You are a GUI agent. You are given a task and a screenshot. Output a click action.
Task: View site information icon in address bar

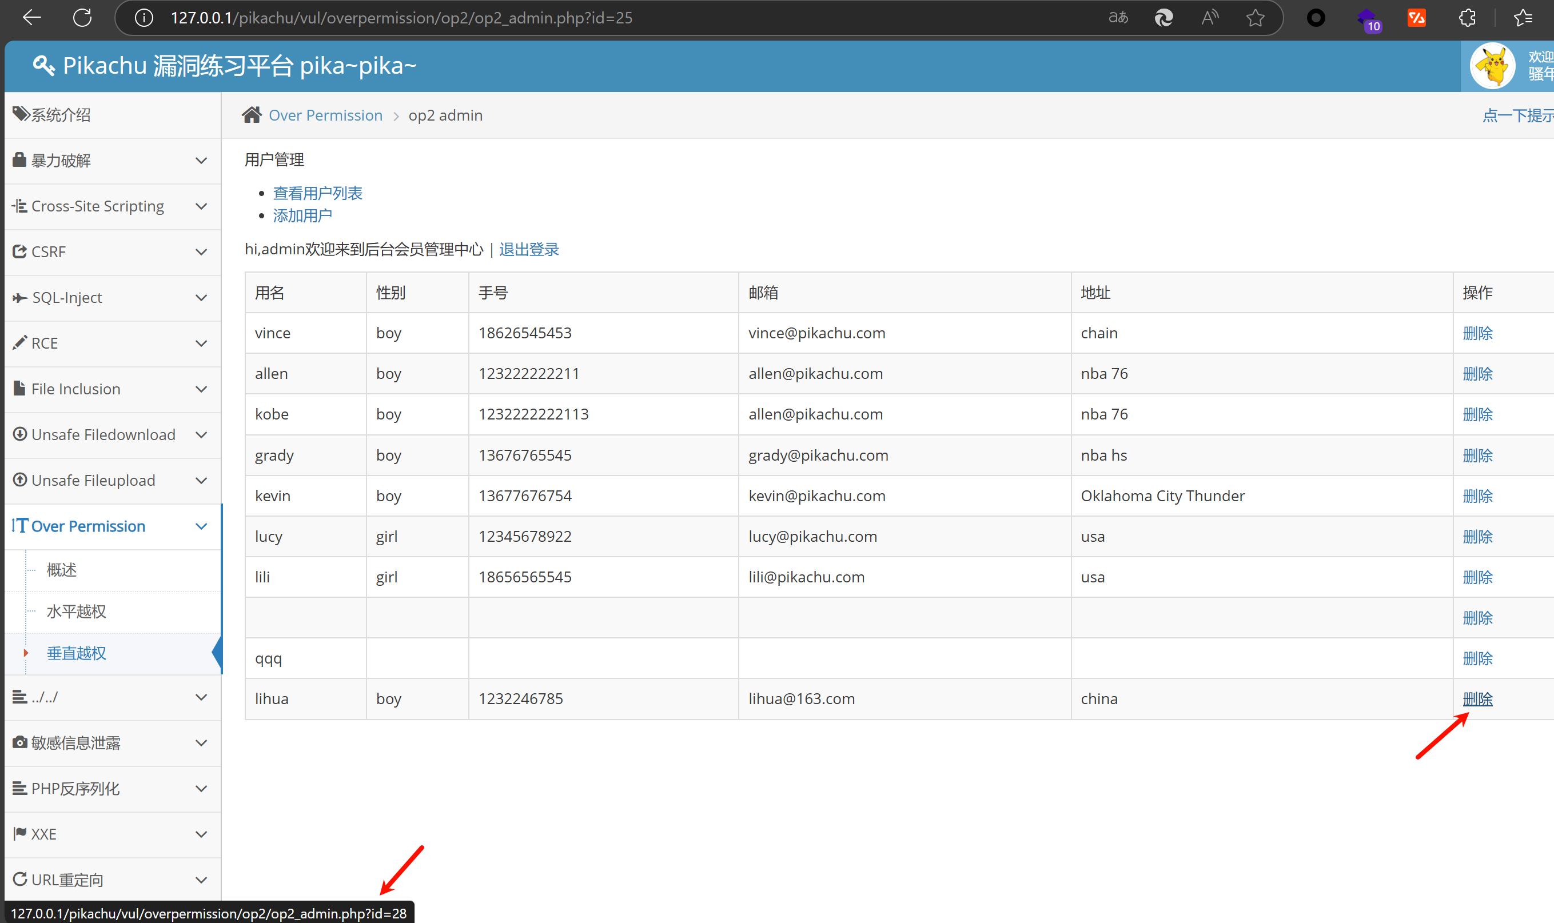pyautogui.click(x=144, y=18)
